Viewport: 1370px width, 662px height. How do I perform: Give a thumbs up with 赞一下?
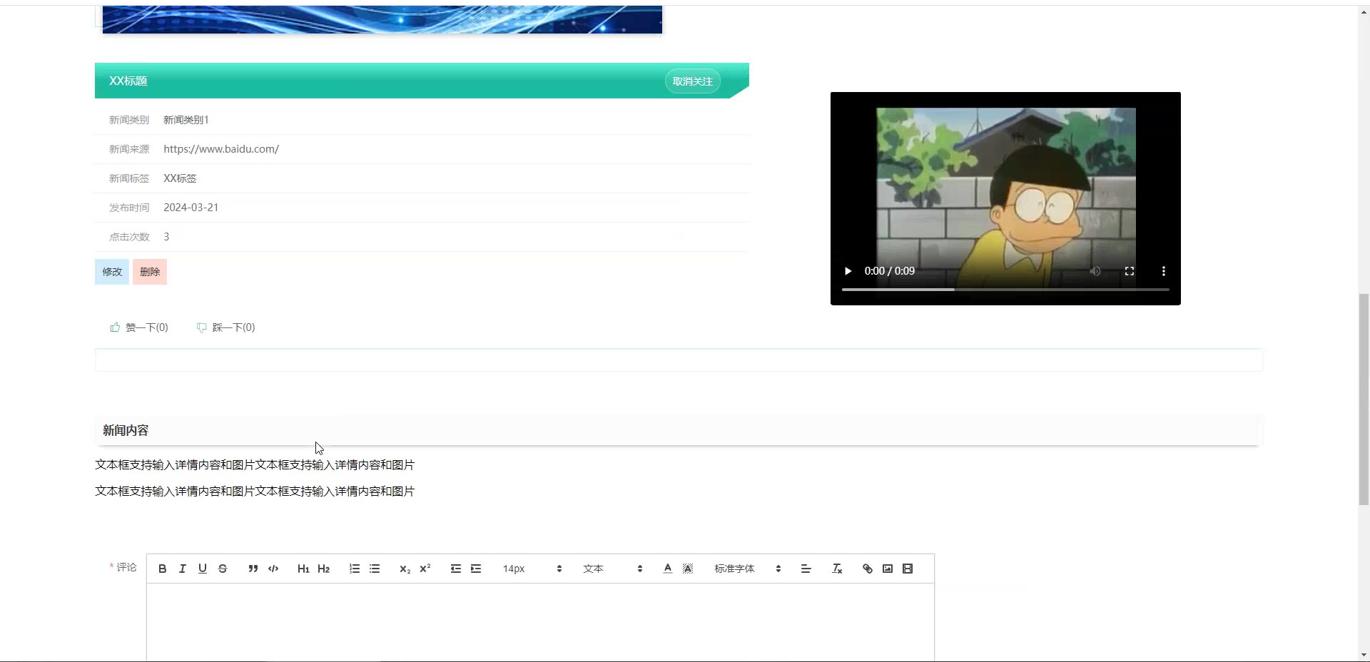(139, 327)
